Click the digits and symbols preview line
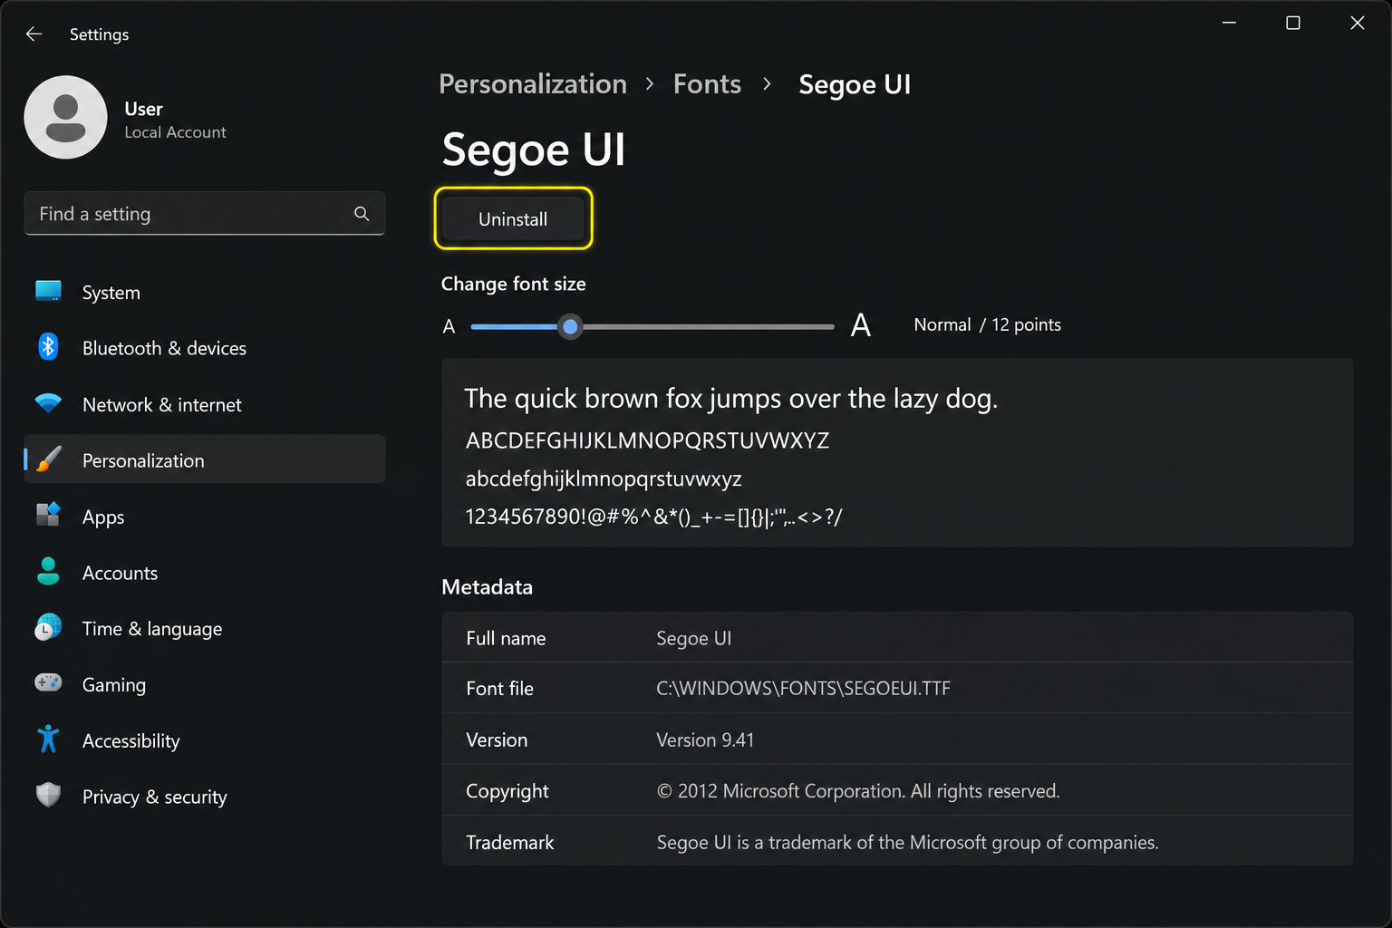Image resolution: width=1392 pixels, height=928 pixels. click(653, 517)
